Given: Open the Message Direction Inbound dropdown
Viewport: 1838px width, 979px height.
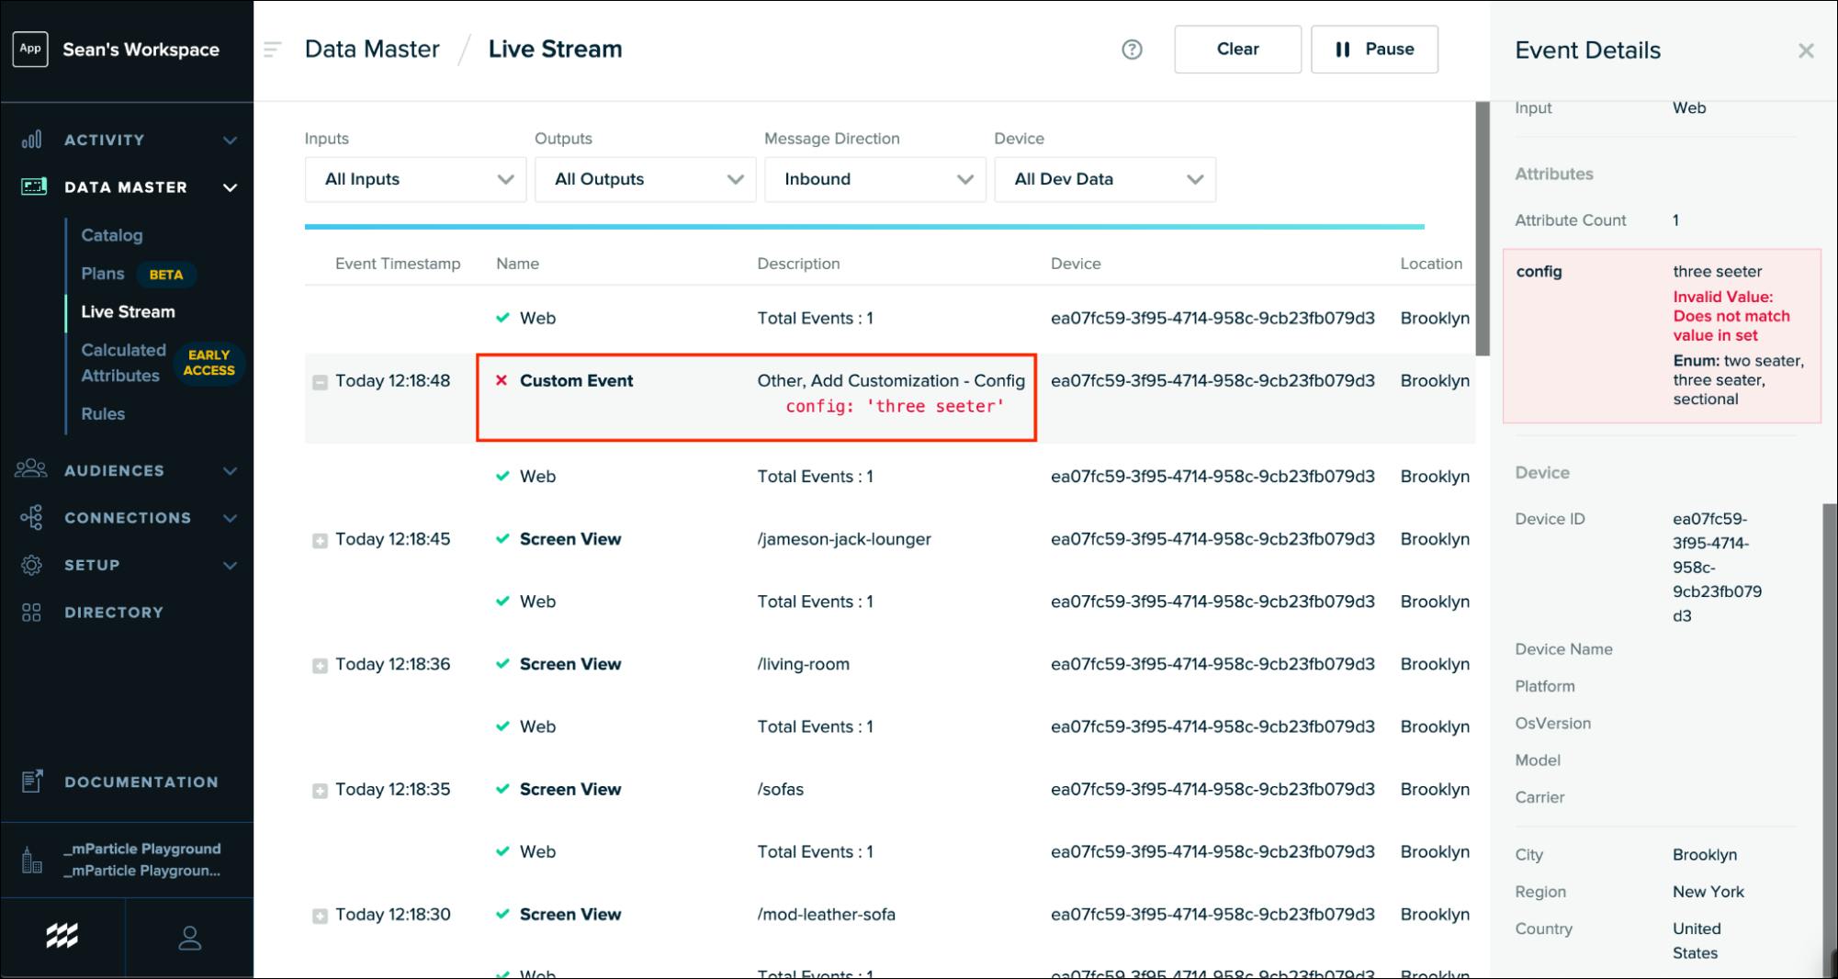Looking at the screenshot, I should point(874,179).
